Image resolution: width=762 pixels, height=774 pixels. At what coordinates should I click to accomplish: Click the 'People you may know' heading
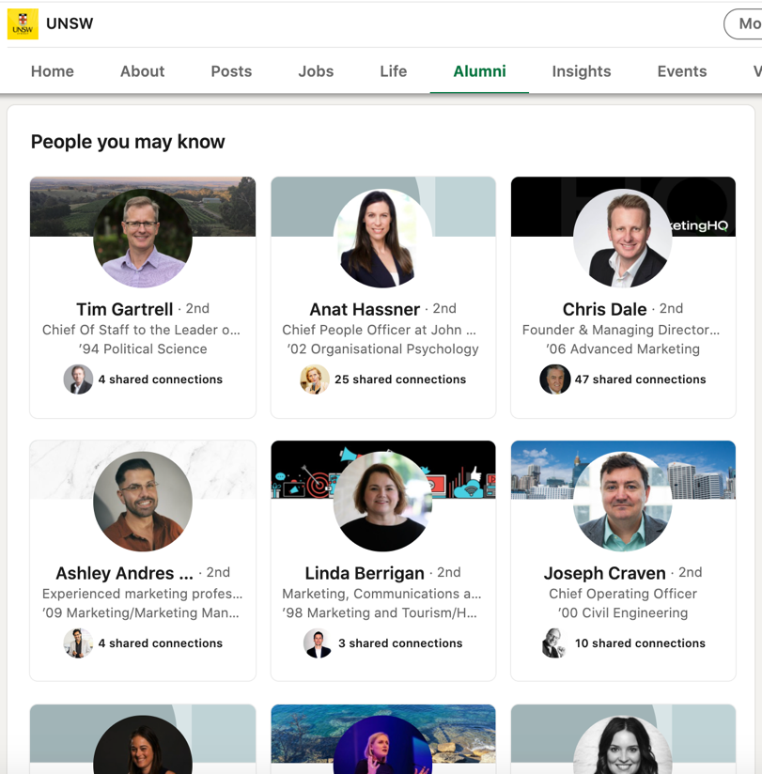(128, 142)
